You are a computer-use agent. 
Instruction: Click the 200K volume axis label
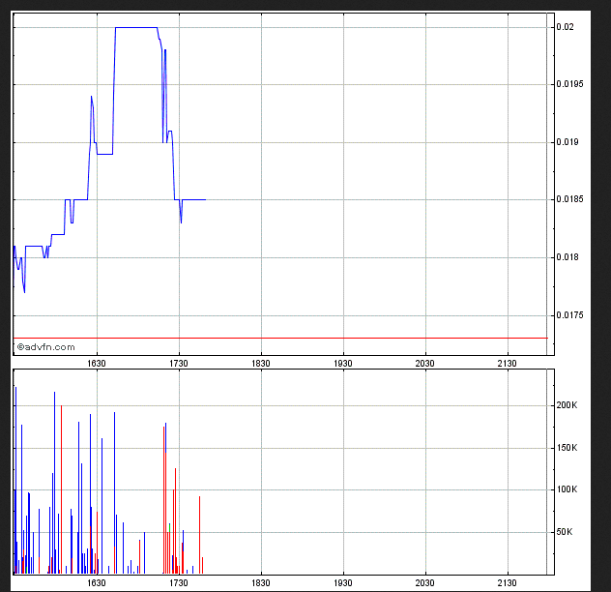(x=567, y=405)
